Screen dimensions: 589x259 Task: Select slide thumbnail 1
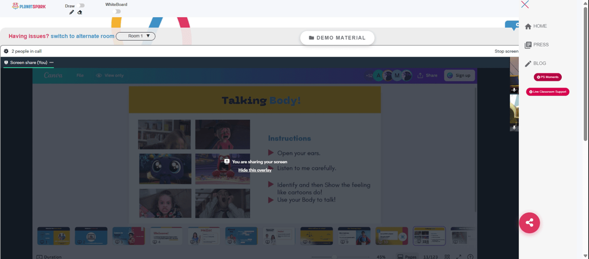point(54,236)
